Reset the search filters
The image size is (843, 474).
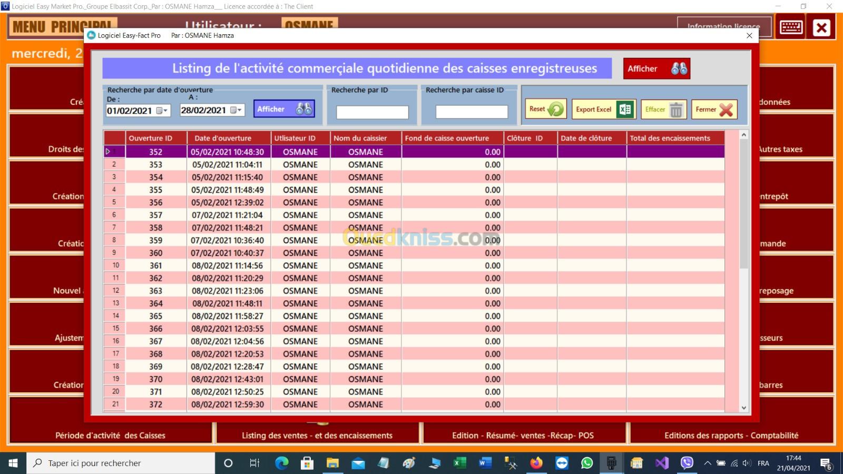click(x=545, y=109)
